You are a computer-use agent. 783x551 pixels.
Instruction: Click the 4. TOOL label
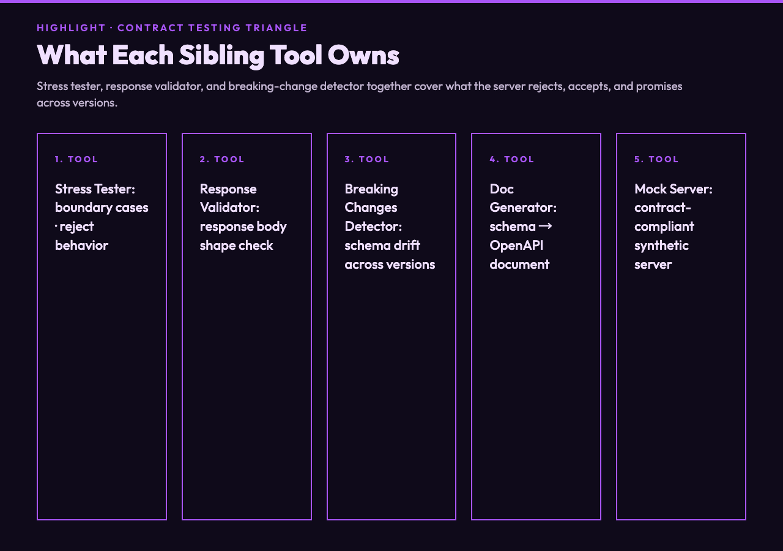(x=512, y=159)
